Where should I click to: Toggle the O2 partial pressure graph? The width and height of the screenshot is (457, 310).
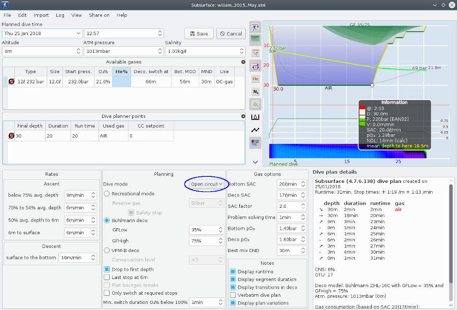255,104
